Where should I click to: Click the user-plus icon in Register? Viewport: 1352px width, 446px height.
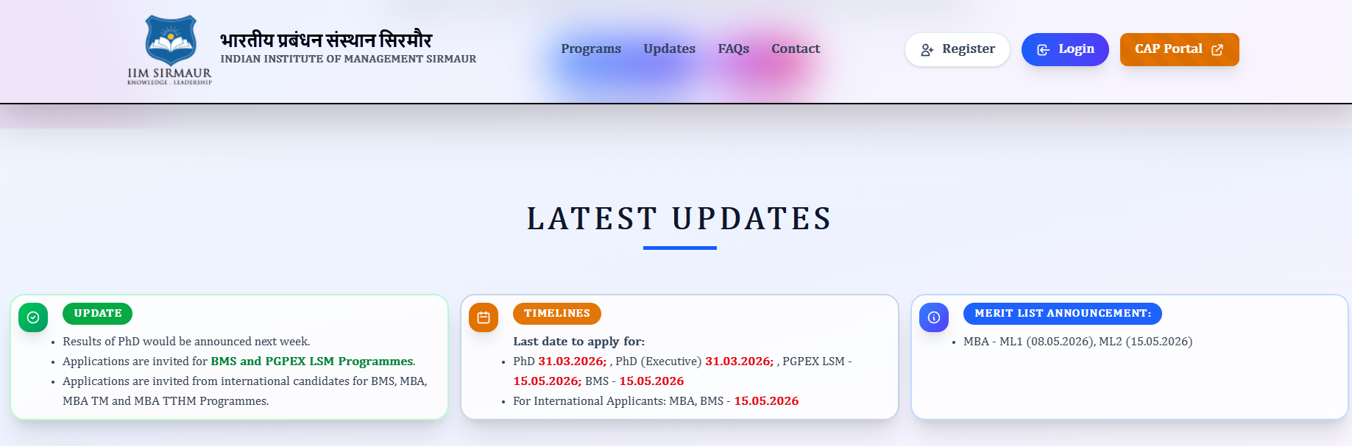click(x=927, y=50)
